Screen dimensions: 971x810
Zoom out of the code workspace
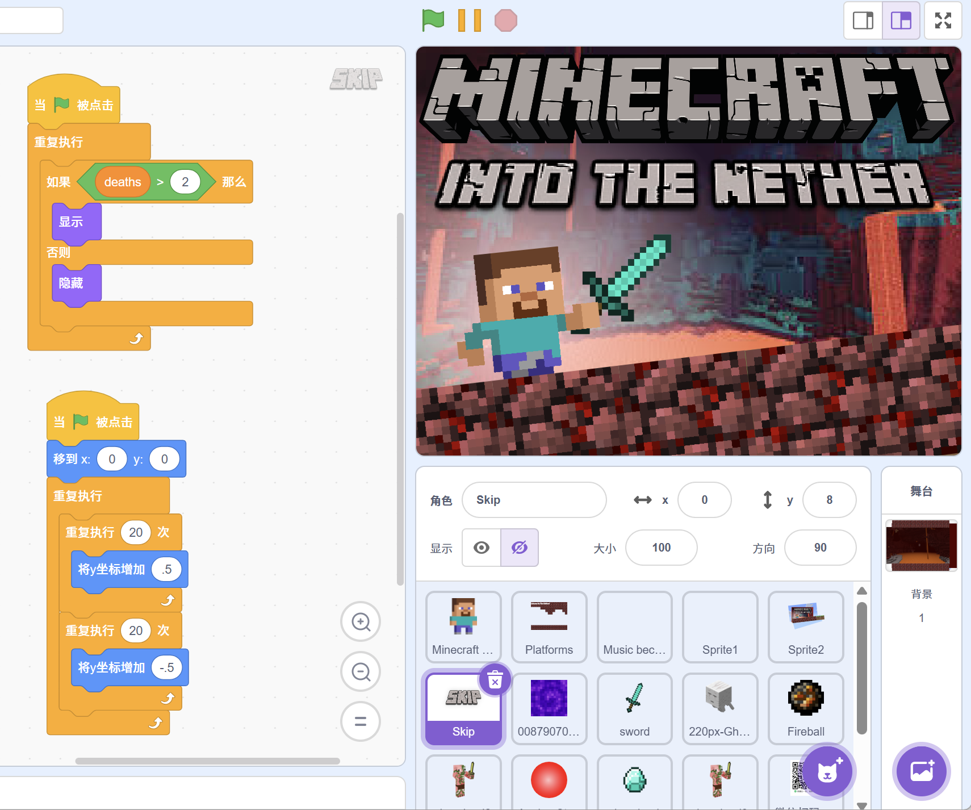(x=361, y=672)
